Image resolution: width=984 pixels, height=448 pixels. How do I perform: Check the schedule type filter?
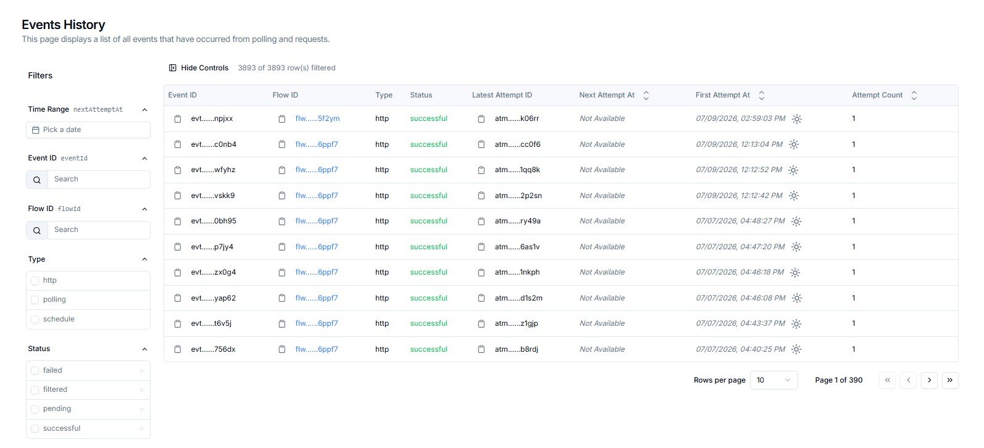(35, 320)
